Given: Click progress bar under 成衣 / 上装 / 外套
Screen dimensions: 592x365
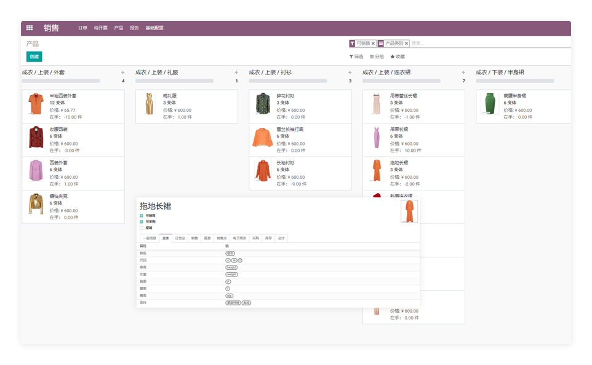Looking at the screenshot, I should [x=61, y=80].
